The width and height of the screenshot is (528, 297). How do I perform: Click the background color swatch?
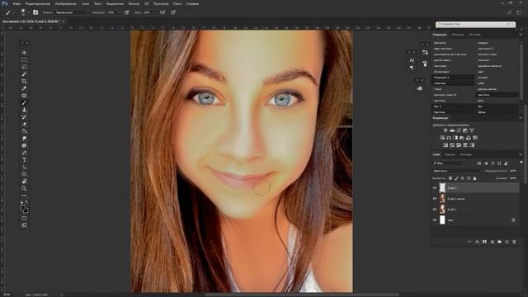tap(26, 211)
